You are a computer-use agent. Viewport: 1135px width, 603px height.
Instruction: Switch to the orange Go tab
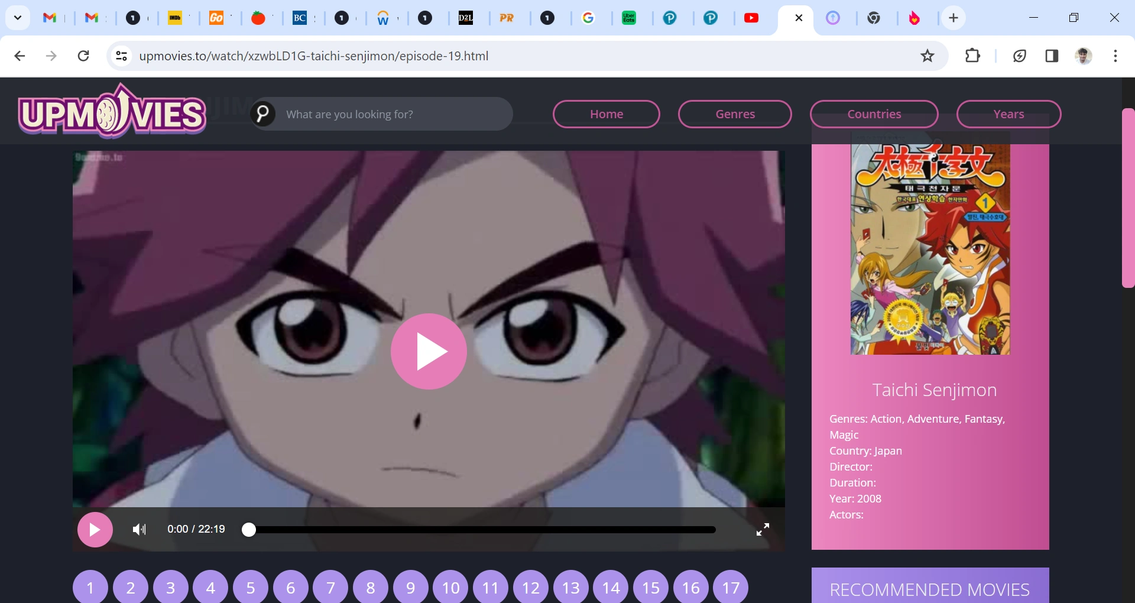click(x=216, y=18)
